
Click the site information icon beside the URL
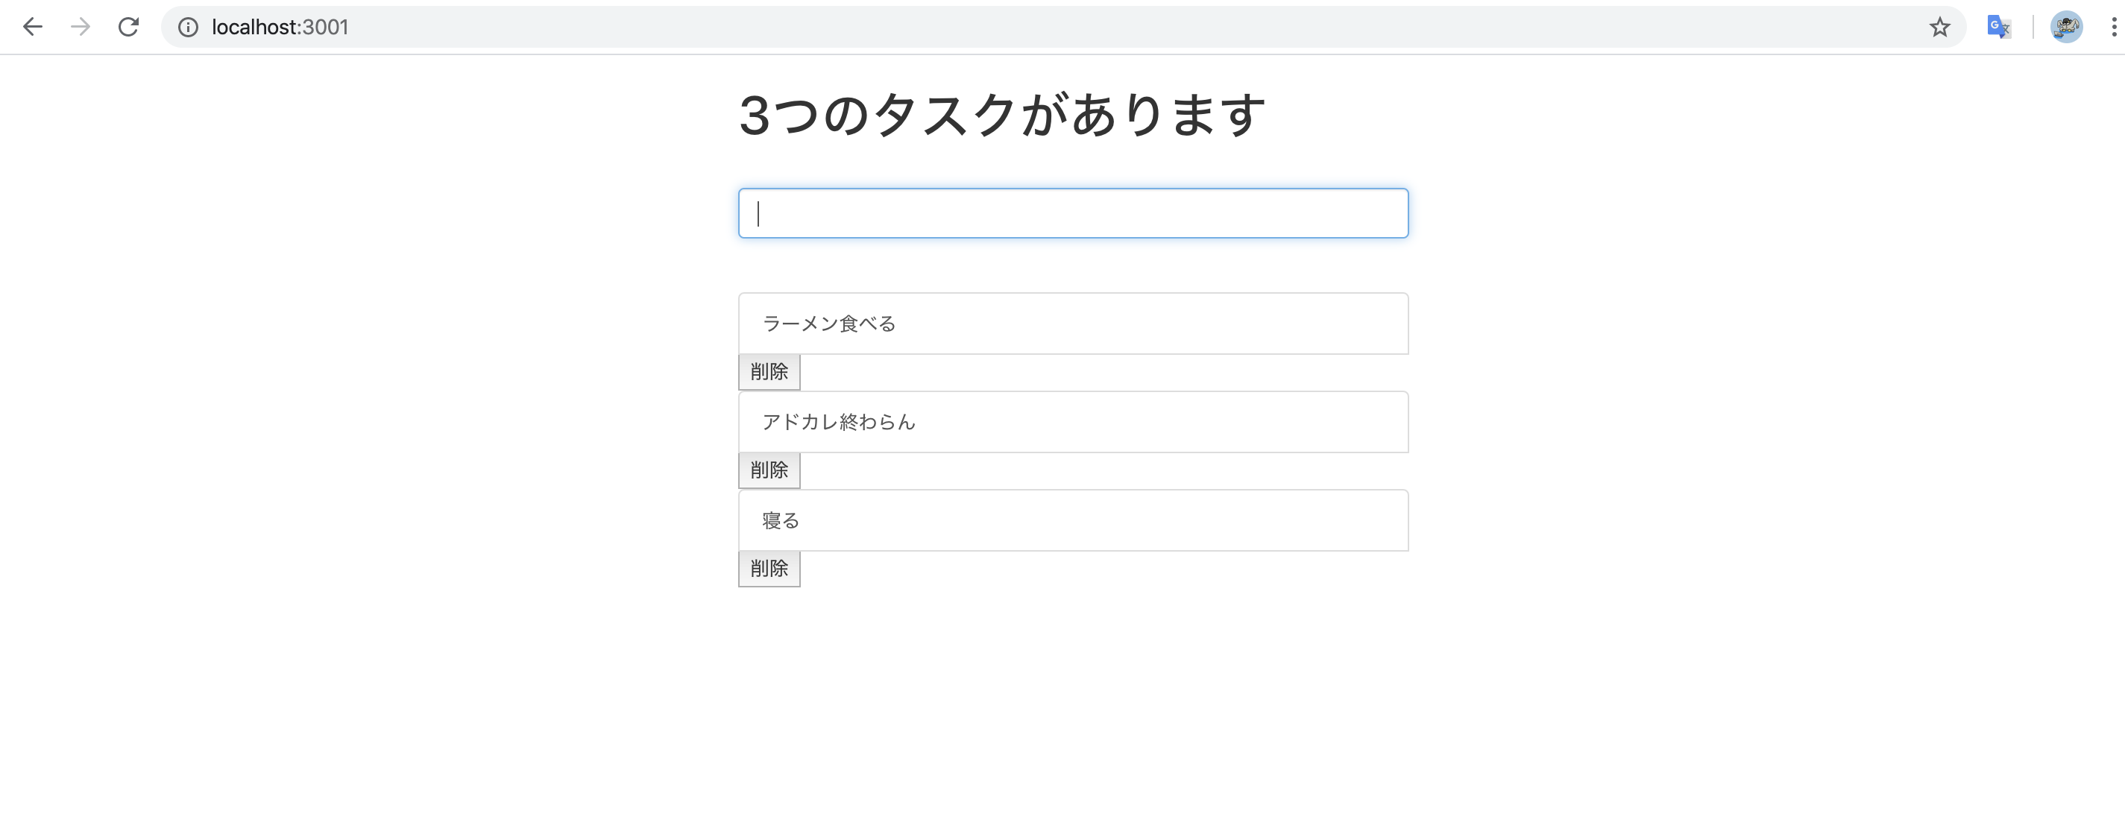[x=188, y=26]
